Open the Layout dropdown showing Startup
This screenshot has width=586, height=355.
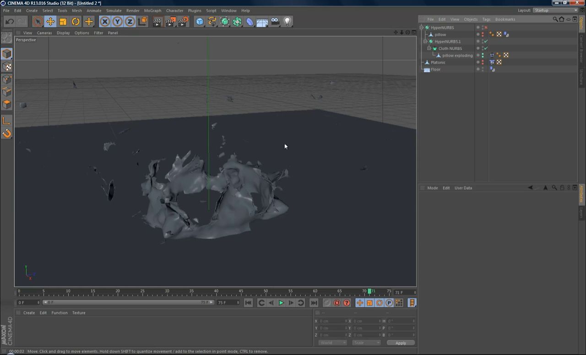tap(555, 10)
